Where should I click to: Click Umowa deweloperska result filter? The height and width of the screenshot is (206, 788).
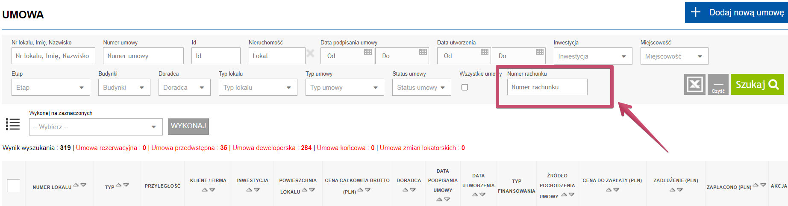coord(272,148)
